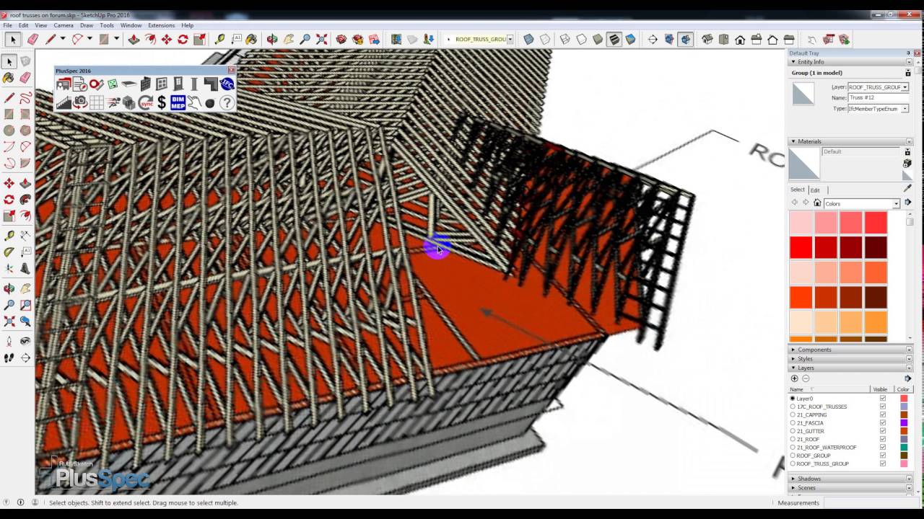This screenshot has height=519, width=924.
Task: Open the Layer dropdown in Entity Info
Action: [905, 87]
